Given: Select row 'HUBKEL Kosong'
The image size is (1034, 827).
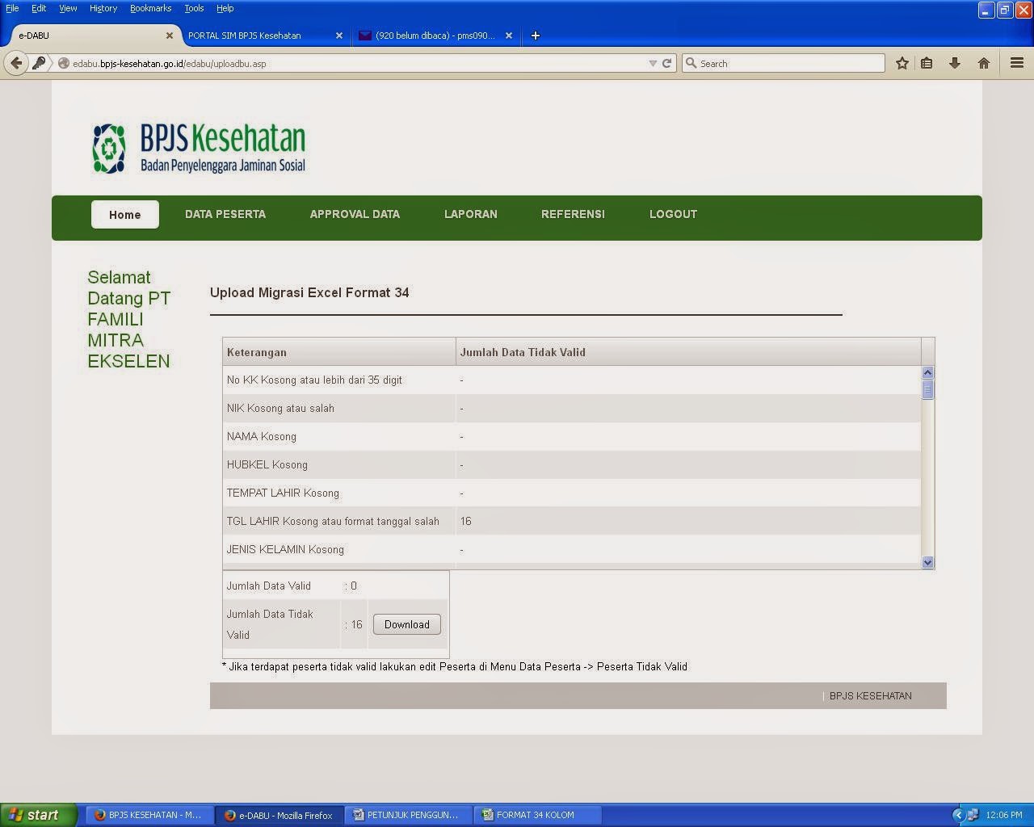Looking at the screenshot, I should click(572, 464).
